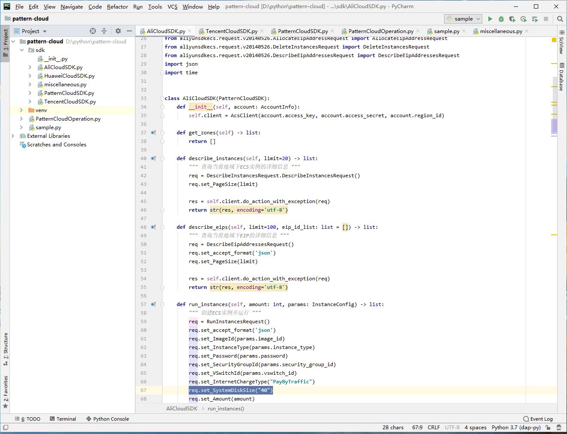Select miscellaneous.py in project tree
The image size is (567, 434).
pos(65,85)
